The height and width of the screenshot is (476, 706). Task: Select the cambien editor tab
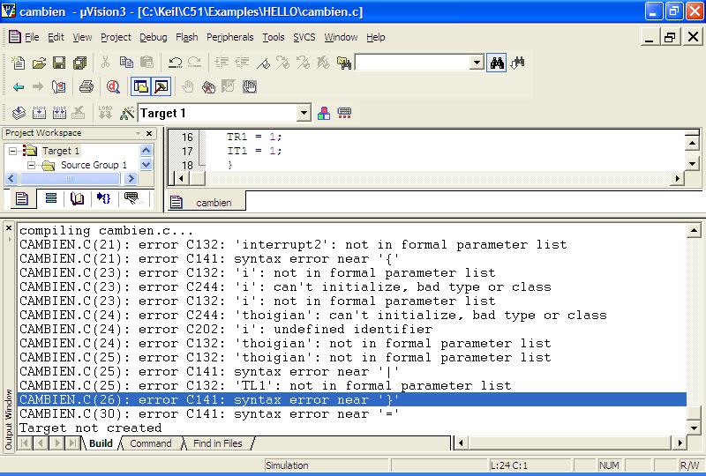click(x=207, y=203)
